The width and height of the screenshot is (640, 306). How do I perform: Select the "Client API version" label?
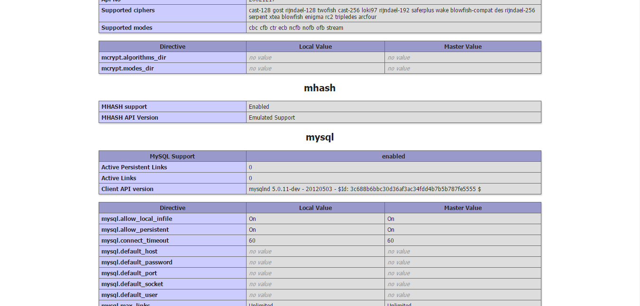128,189
